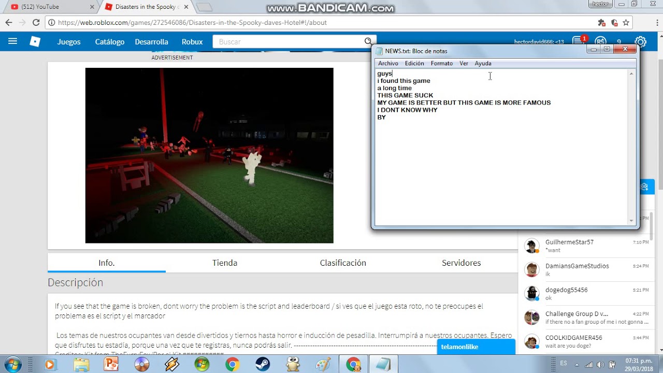Reload the page in Chrome
Image resolution: width=663 pixels, height=373 pixels.
[x=36, y=22]
